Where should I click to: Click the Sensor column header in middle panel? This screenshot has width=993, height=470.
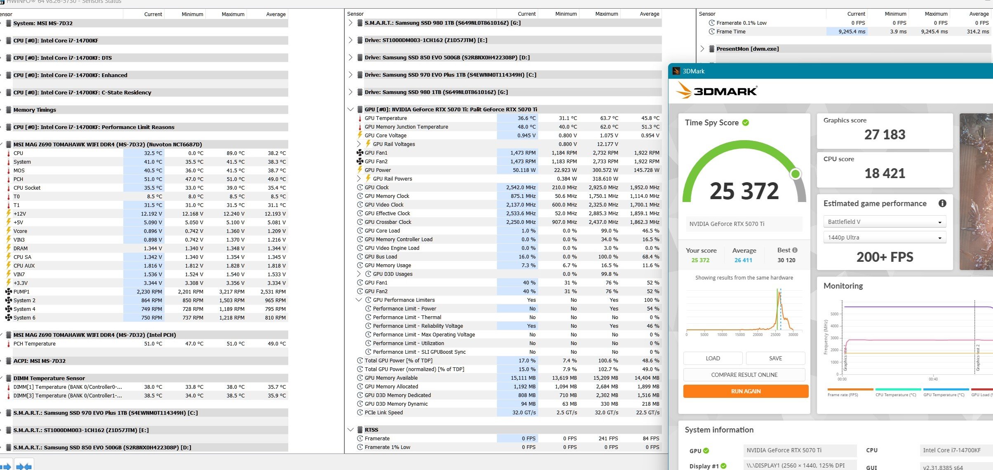[355, 14]
